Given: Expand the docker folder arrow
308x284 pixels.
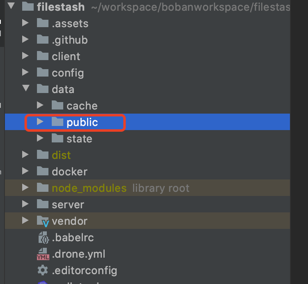Looking at the screenshot, I should tap(26, 172).
